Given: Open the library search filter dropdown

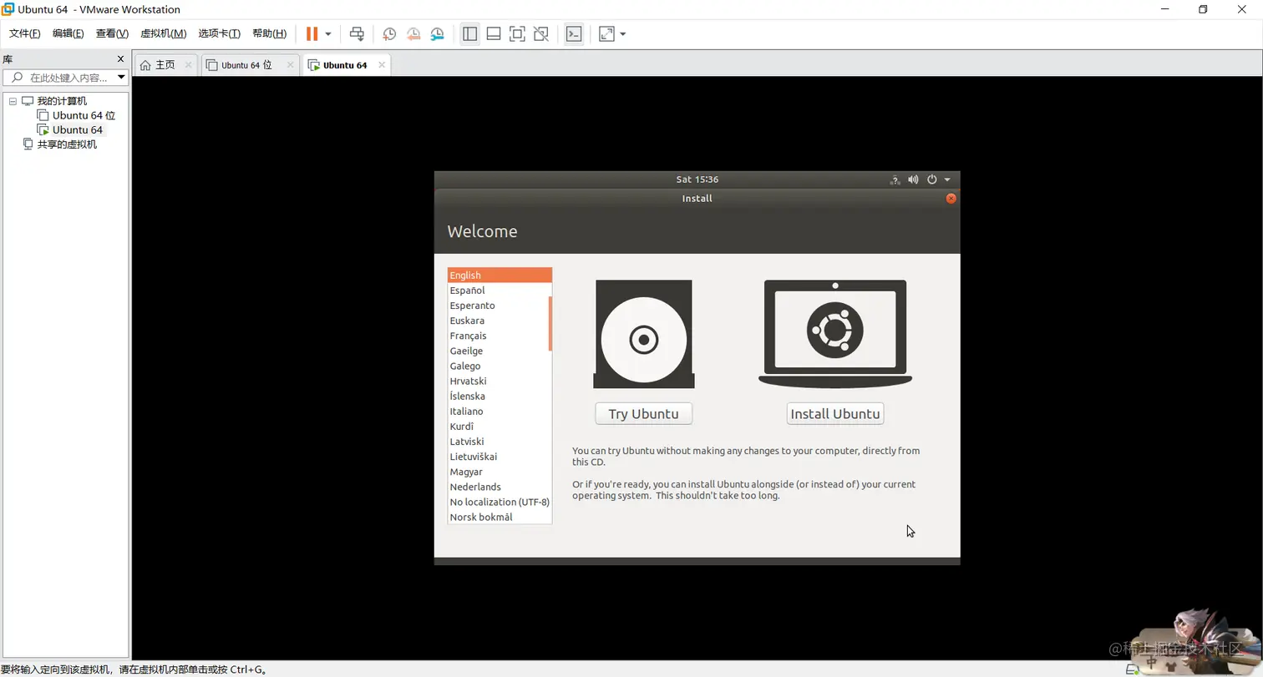Looking at the screenshot, I should (121, 78).
